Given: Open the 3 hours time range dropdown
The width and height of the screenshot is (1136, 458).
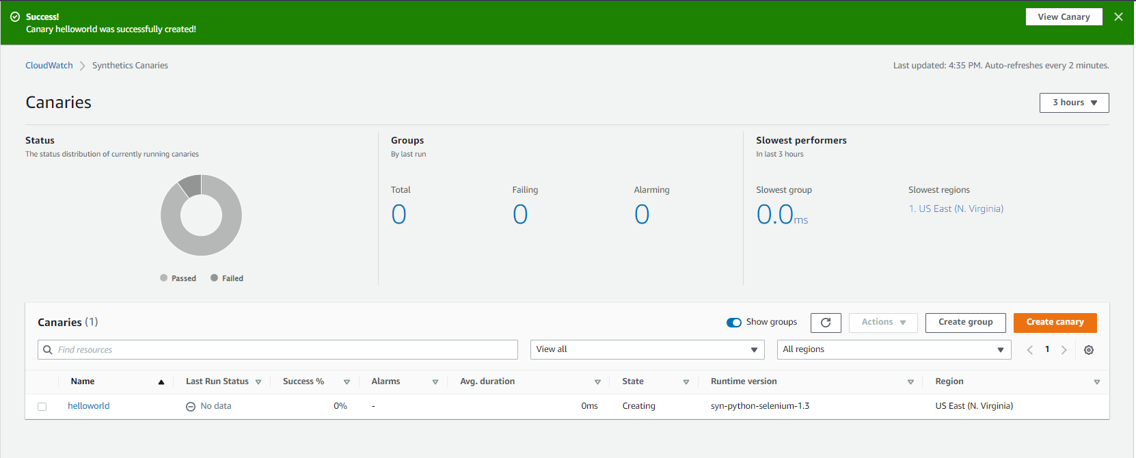Looking at the screenshot, I should tap(1074, 103).
